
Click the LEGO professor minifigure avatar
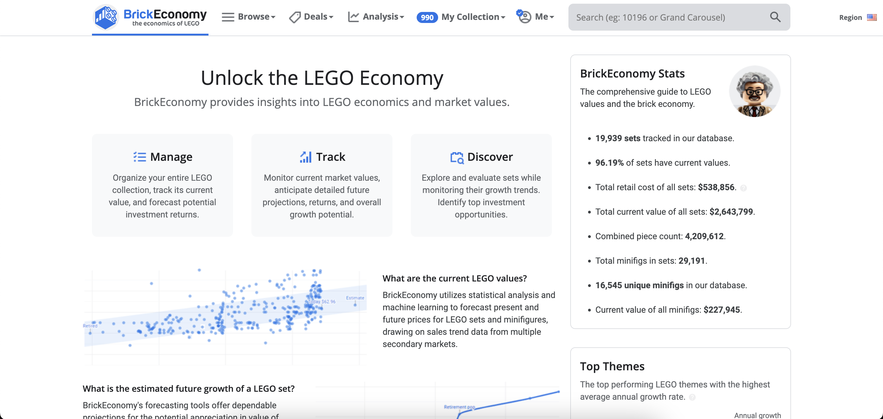pyautogui.click(x=755, y=91)
